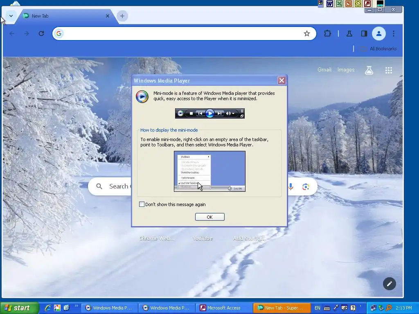Launch the third Quick Launch envelope icon
Screen dimensions: 419x314
point(67,308)
